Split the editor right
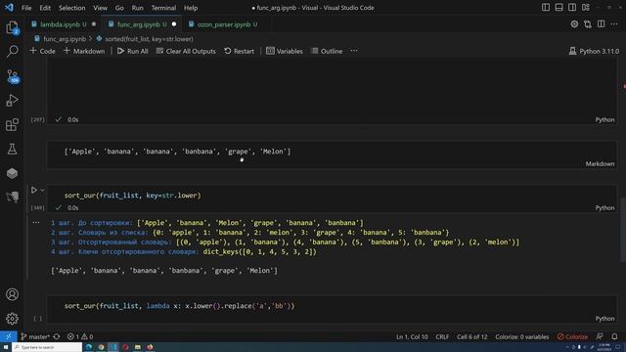This screenshot has width=626, height=352. (x=601, y=24)
